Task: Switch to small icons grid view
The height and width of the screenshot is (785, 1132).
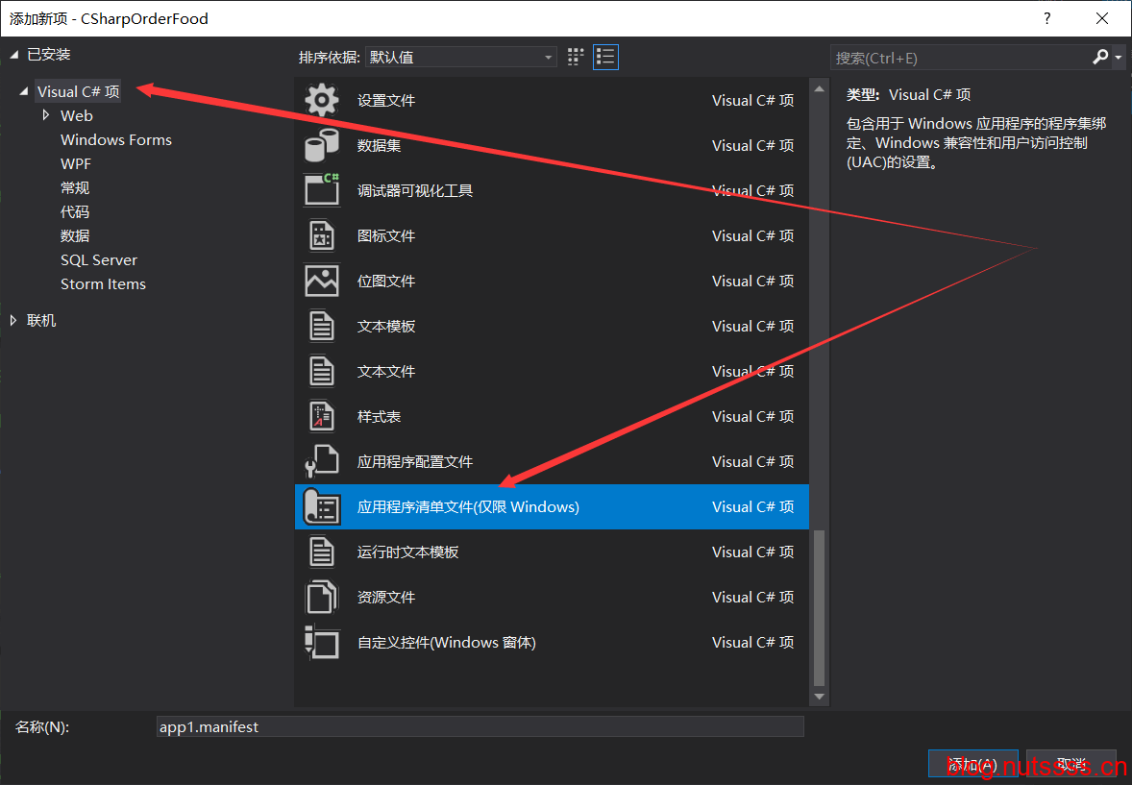Action: (576, 57)
